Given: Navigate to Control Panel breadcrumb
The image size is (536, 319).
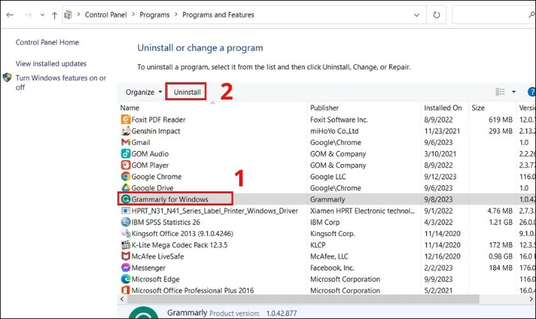Looking at the screenshot, I should [106, 15].
